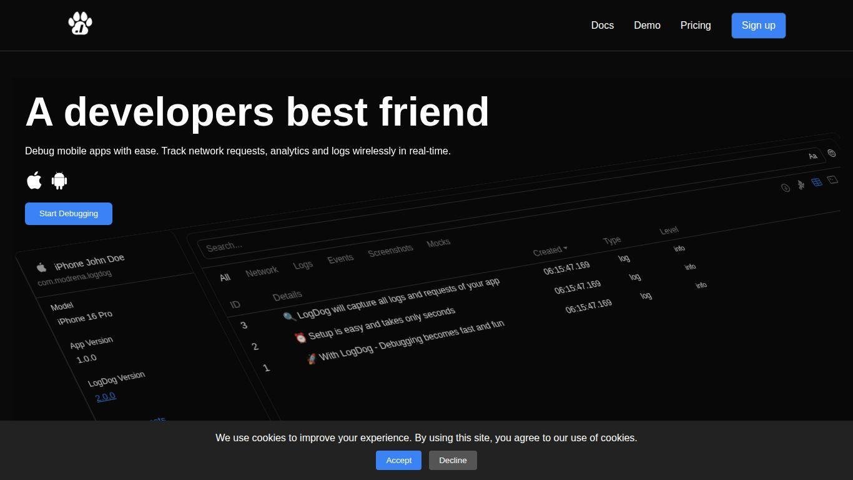
Task: Click the Start Debugging button
Action: [69, 214]
